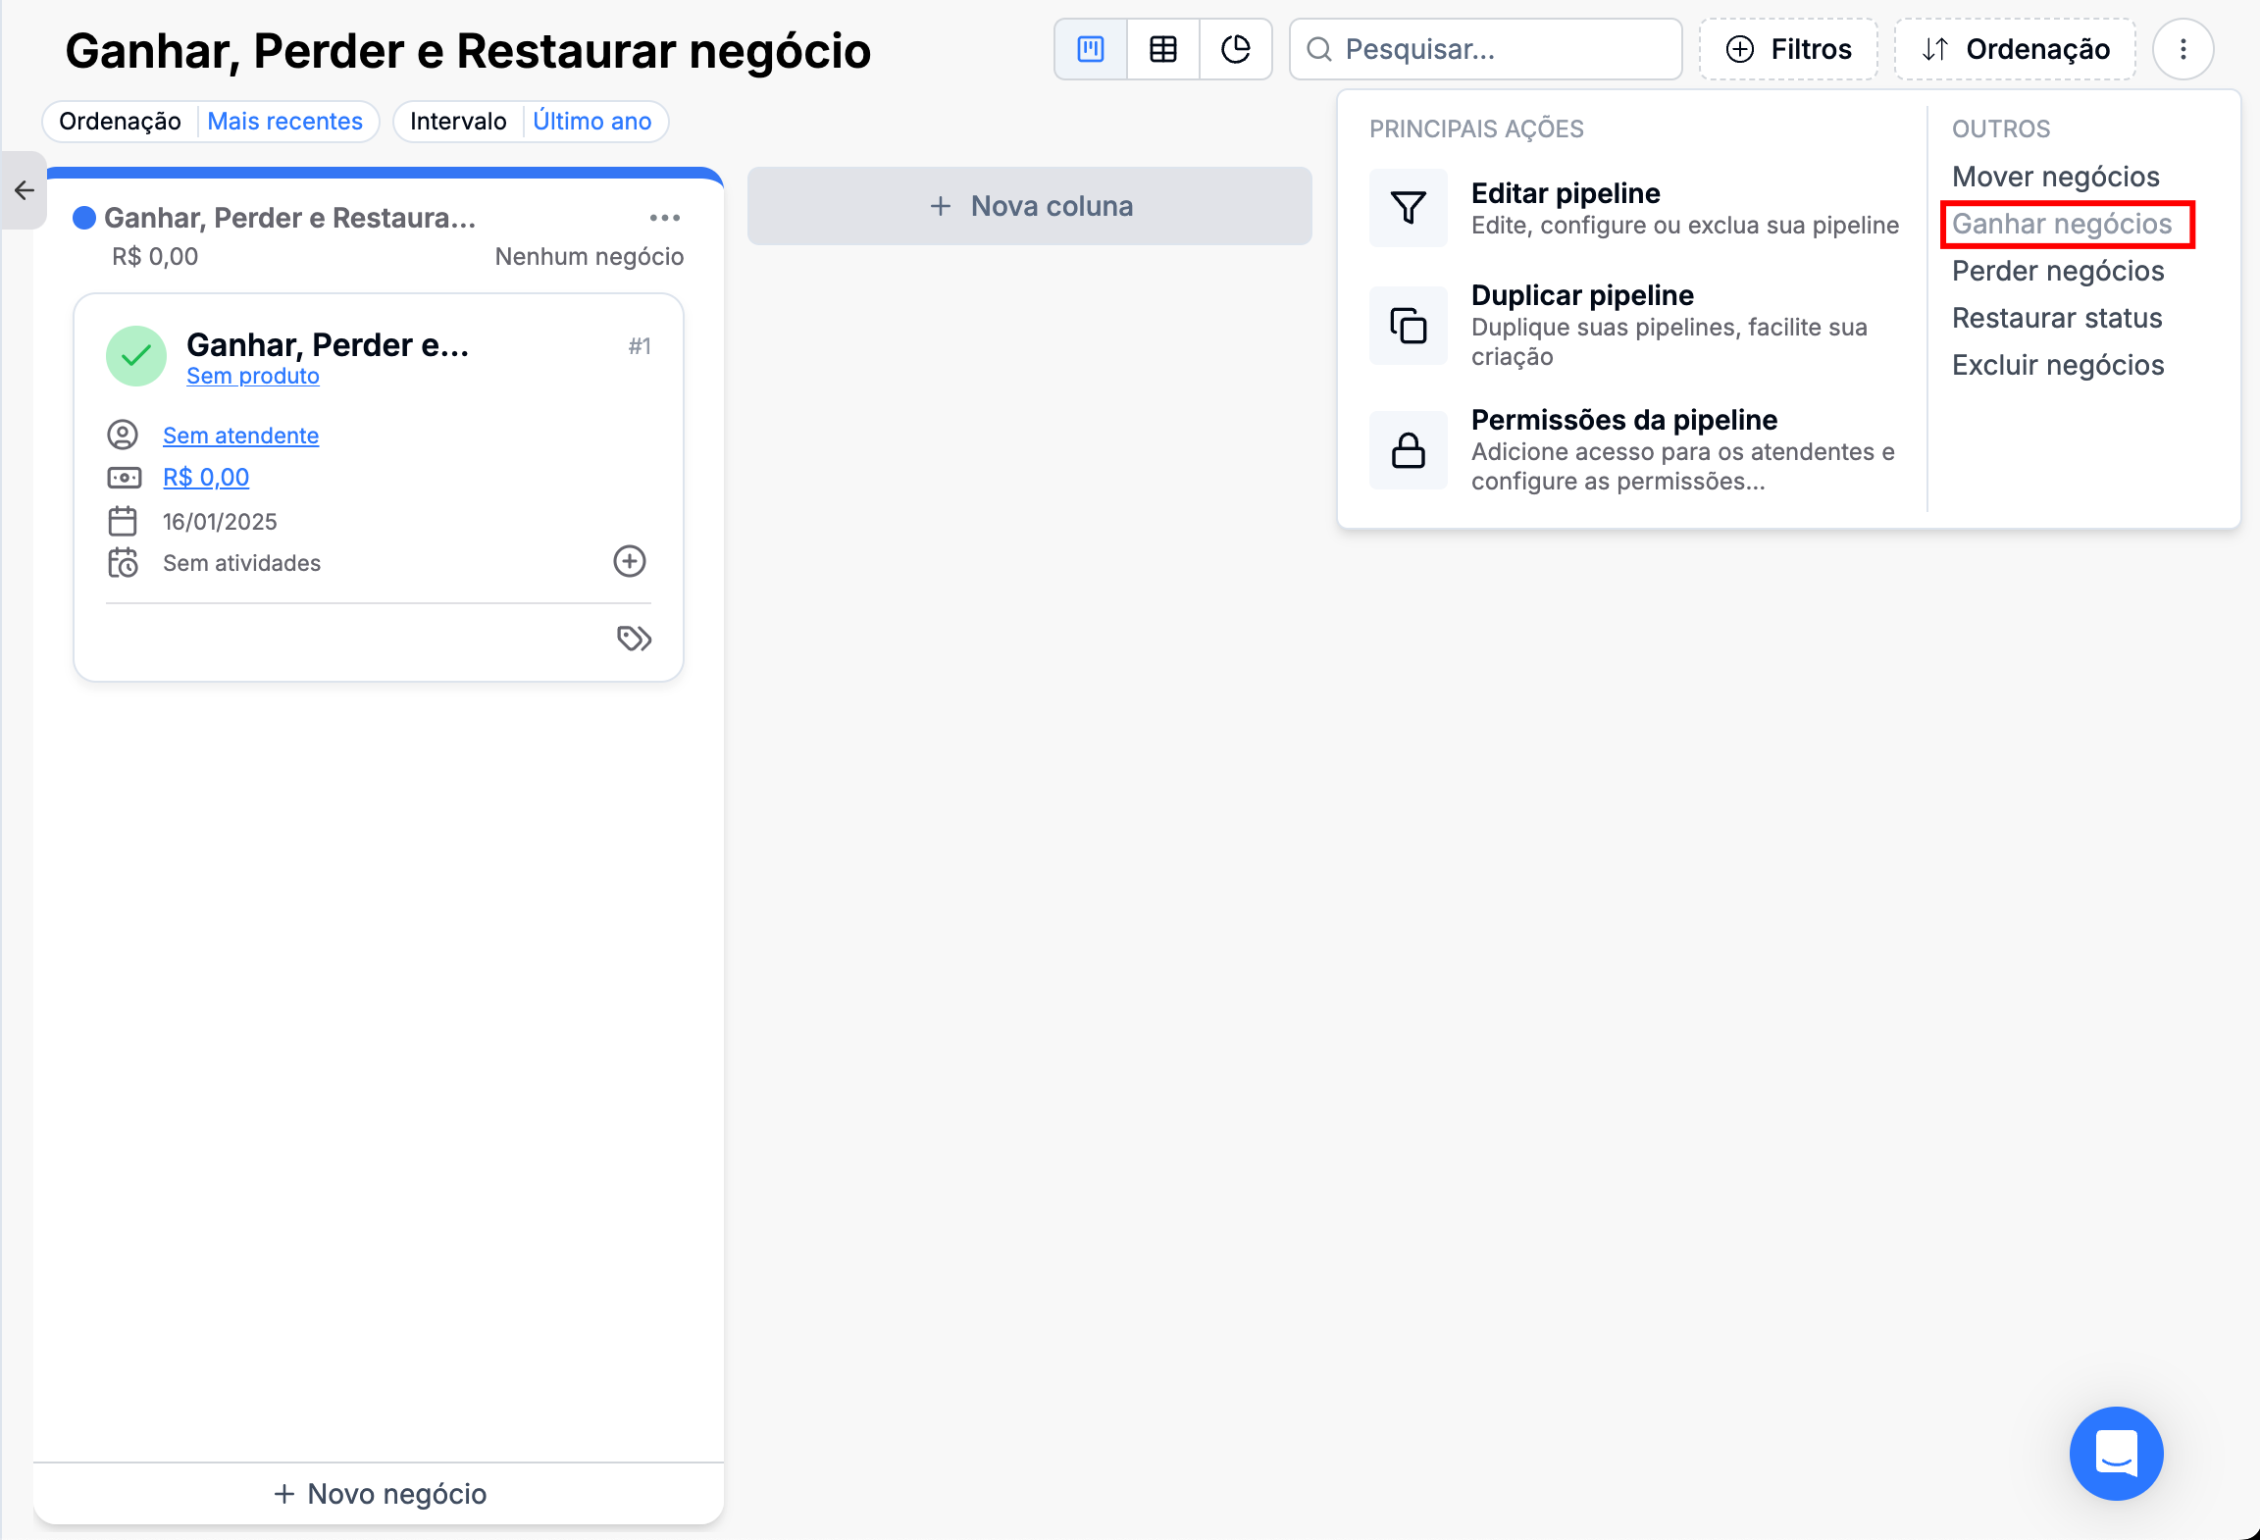Click the back arrow sidebar toggle

click(x=25, y=190)
